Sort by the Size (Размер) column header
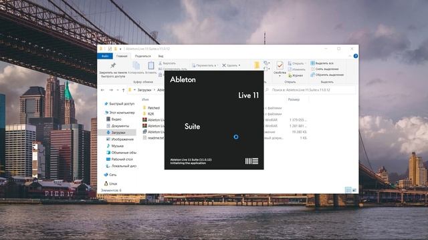 pyautogui.click(x=294, y=99)
